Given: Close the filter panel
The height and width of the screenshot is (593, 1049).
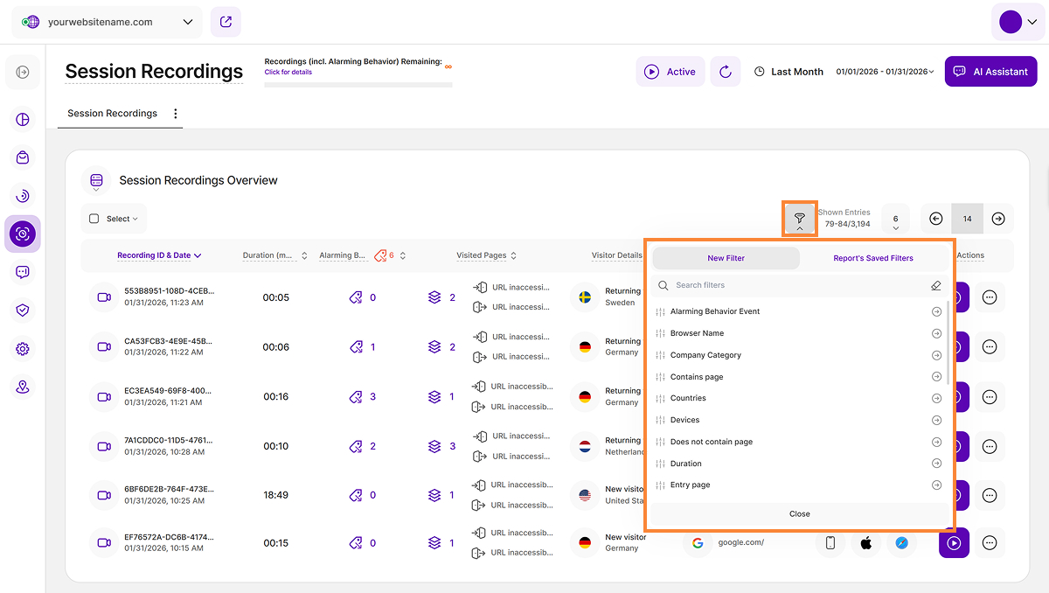Looking at the screenshot, I should (x=799, y=514).
